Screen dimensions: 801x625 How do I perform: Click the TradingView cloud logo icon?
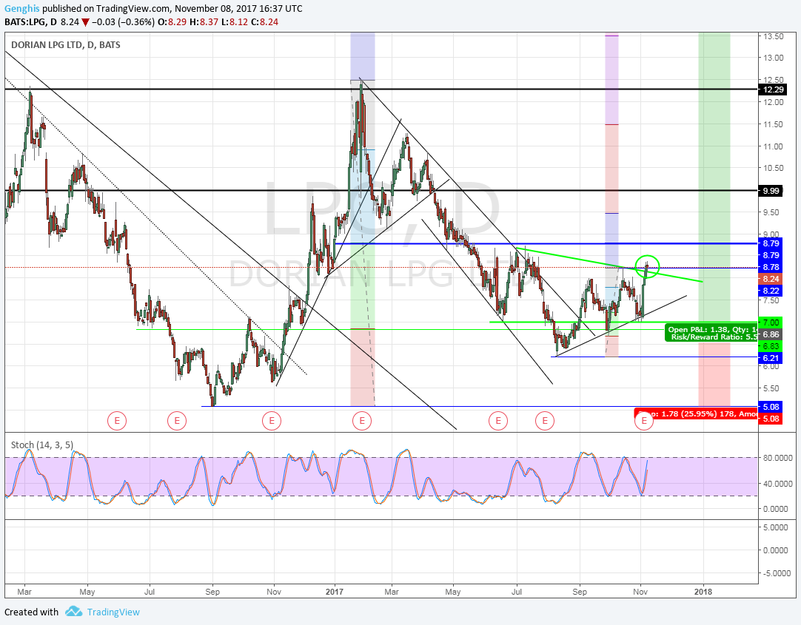pos(73,611)
